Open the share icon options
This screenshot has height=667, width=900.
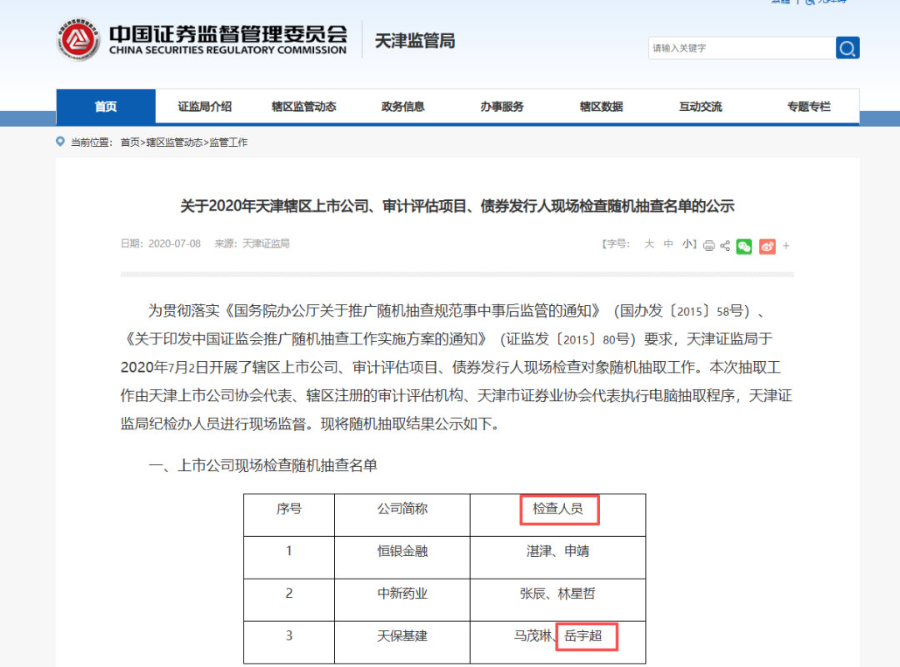click(x=725, y=246)
